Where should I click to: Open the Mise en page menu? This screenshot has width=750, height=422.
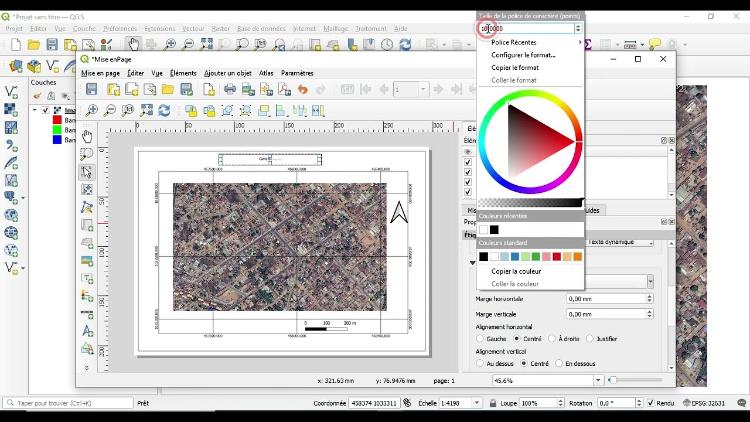(x=100, y=73)
